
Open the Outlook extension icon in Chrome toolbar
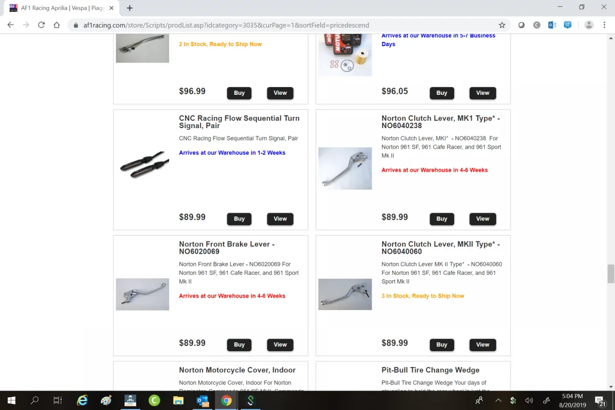(x=552, y=25)
